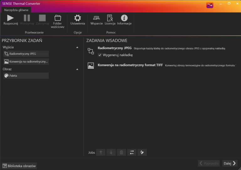Open Informacje info icon
The width and height of the screenshot is (241, 170).
(x=124, y=20)
